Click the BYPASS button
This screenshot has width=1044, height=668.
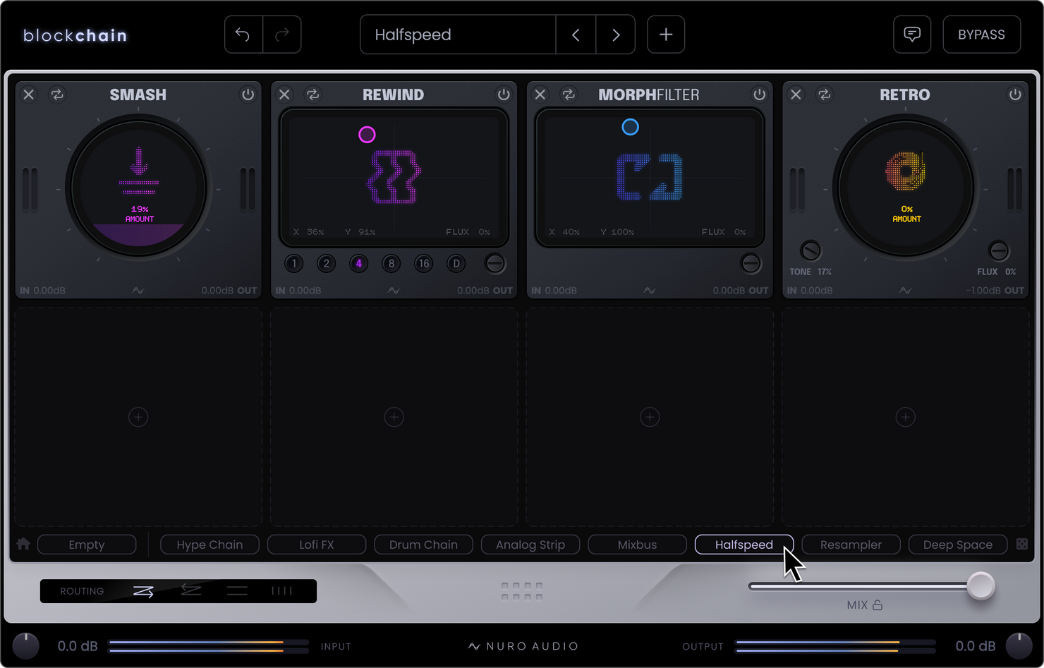tap(982, 35)
